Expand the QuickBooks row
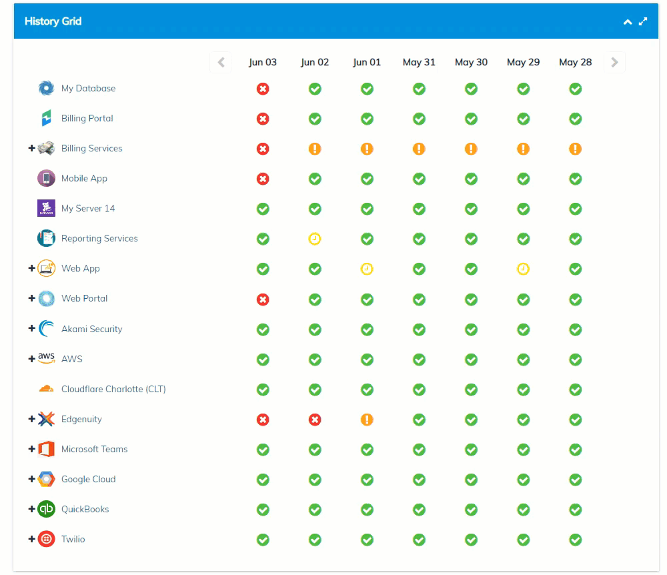The width and height of the screenshot is (667, 575). click(31, 509)
